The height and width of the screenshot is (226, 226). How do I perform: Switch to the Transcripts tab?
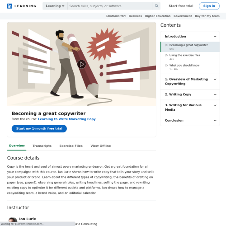coord(42,146)
